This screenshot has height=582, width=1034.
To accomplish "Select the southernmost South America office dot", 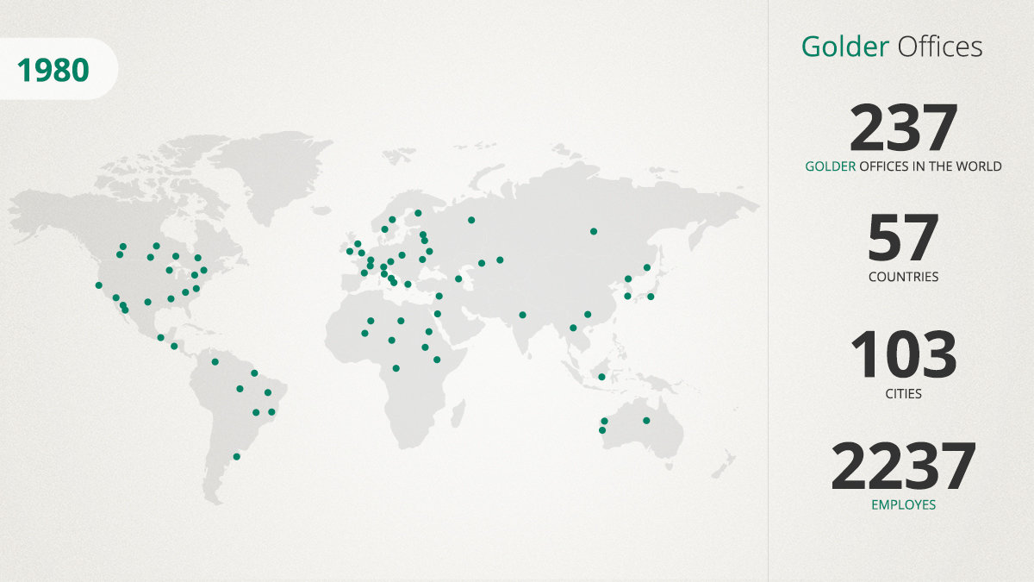I will [237, 456].
